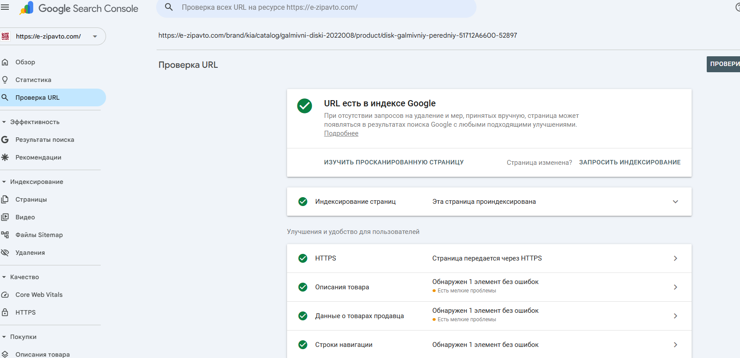The height and width of the screenshot is (358, 740).
Task: Click the search magnifier icon in URL bar
Action: [x=169, y=7]
